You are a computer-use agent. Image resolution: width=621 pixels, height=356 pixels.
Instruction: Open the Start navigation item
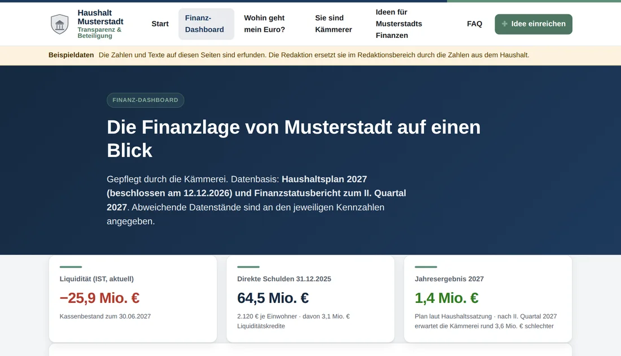pos(160,24)
